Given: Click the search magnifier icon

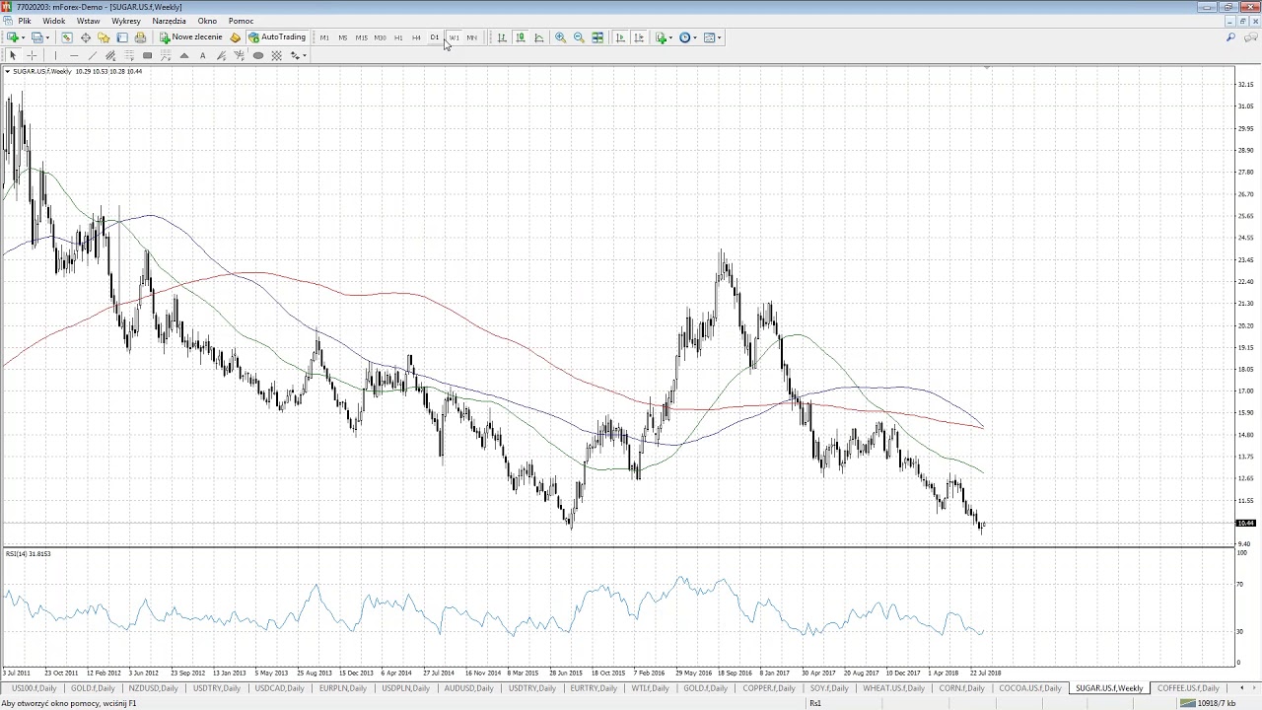Looking at the screenshot, I should (1230, 37).
